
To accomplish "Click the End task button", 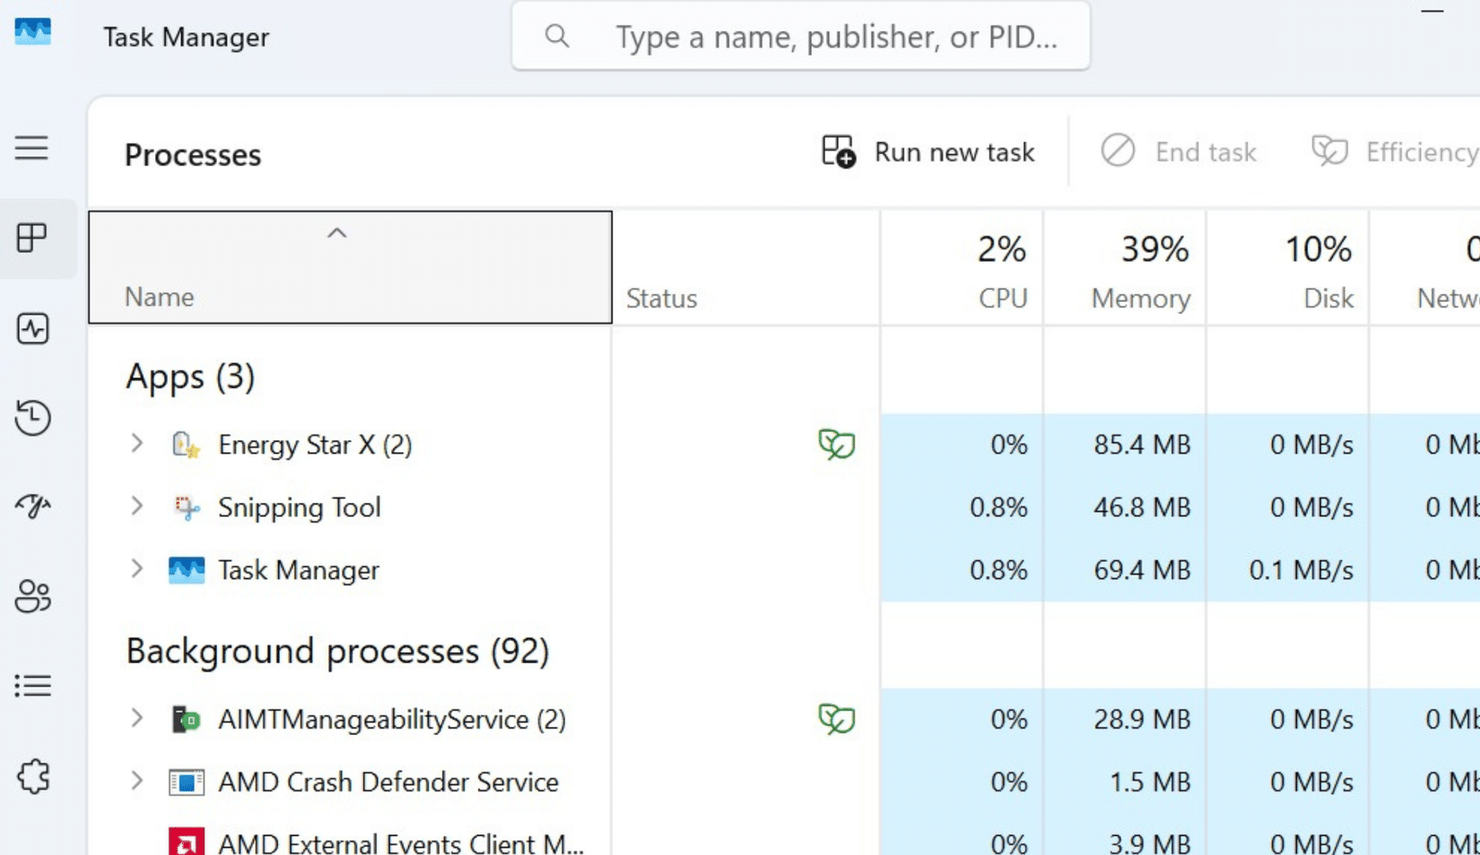I will (x=1179, y=151).
